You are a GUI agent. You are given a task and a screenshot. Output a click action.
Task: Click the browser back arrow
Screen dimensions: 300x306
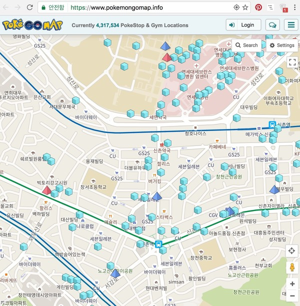coord(5,7)
